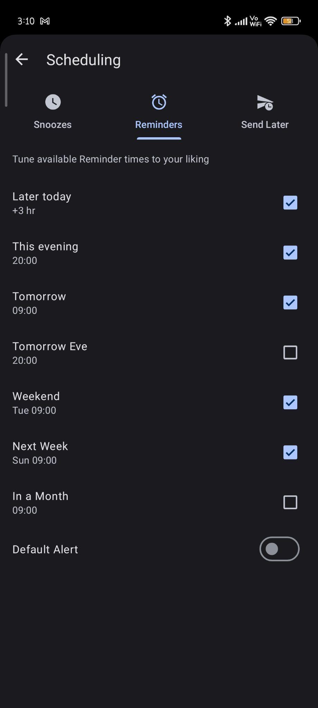Tap the Reminders alarm clock icon
This screenshot has width=318, height=708.
click(159, 102)
